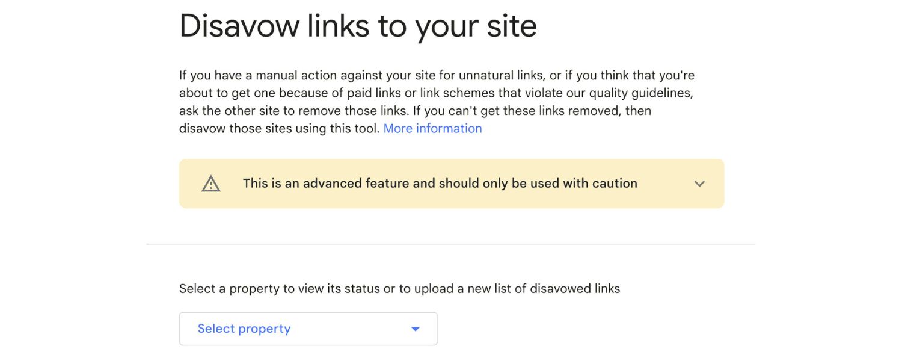
Task: Follow the blue More information hyperlink
Action: (x=432, y=128)
